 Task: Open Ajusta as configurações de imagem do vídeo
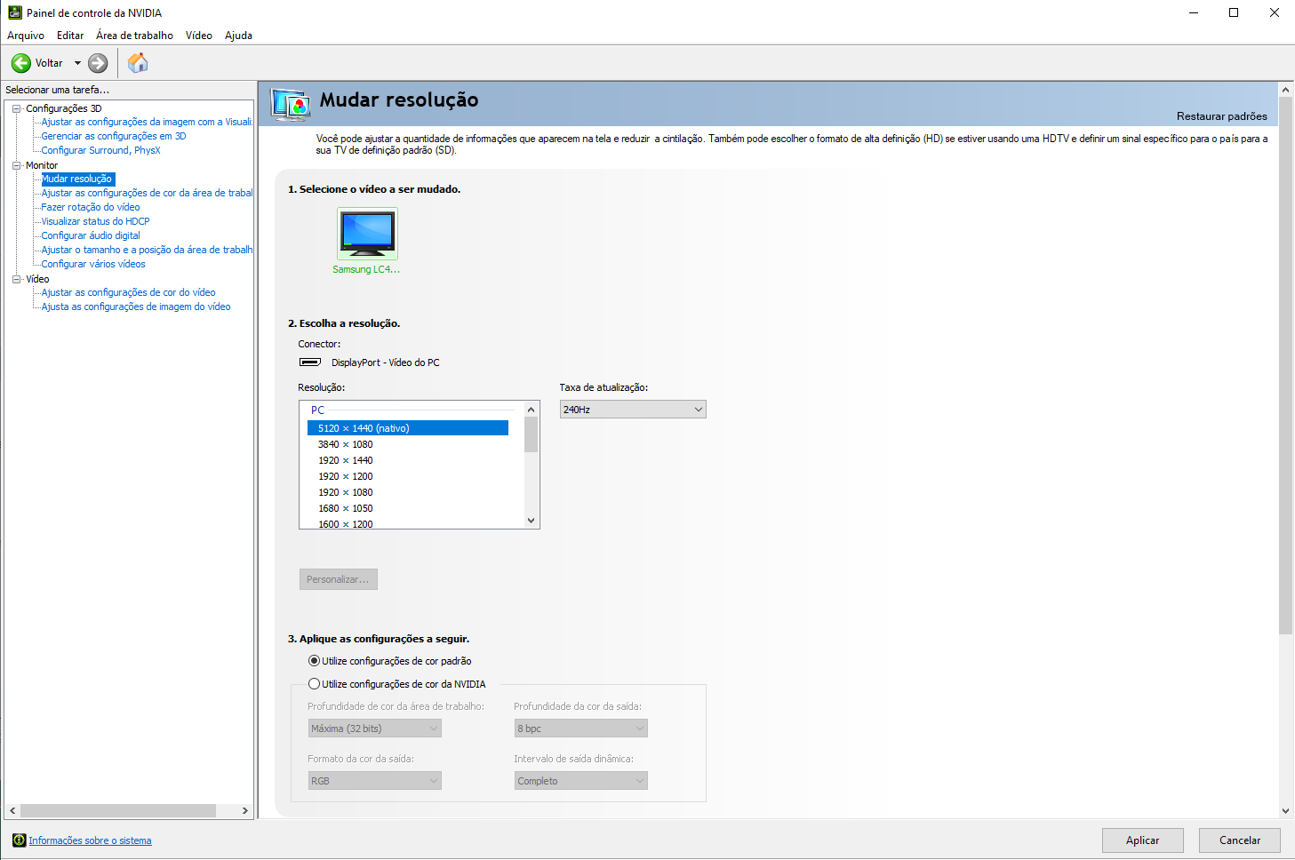pos(136,307)
